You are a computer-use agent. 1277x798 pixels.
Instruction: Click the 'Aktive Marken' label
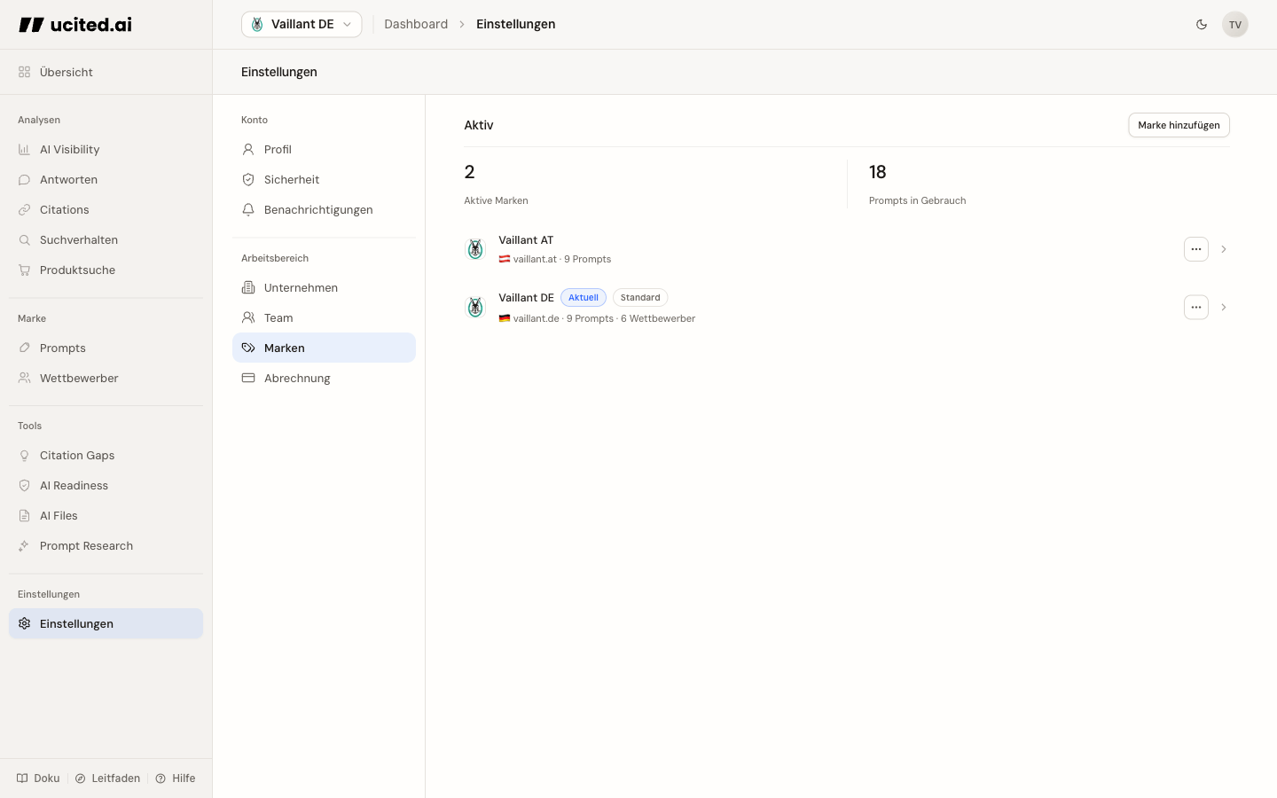point(496,200)
